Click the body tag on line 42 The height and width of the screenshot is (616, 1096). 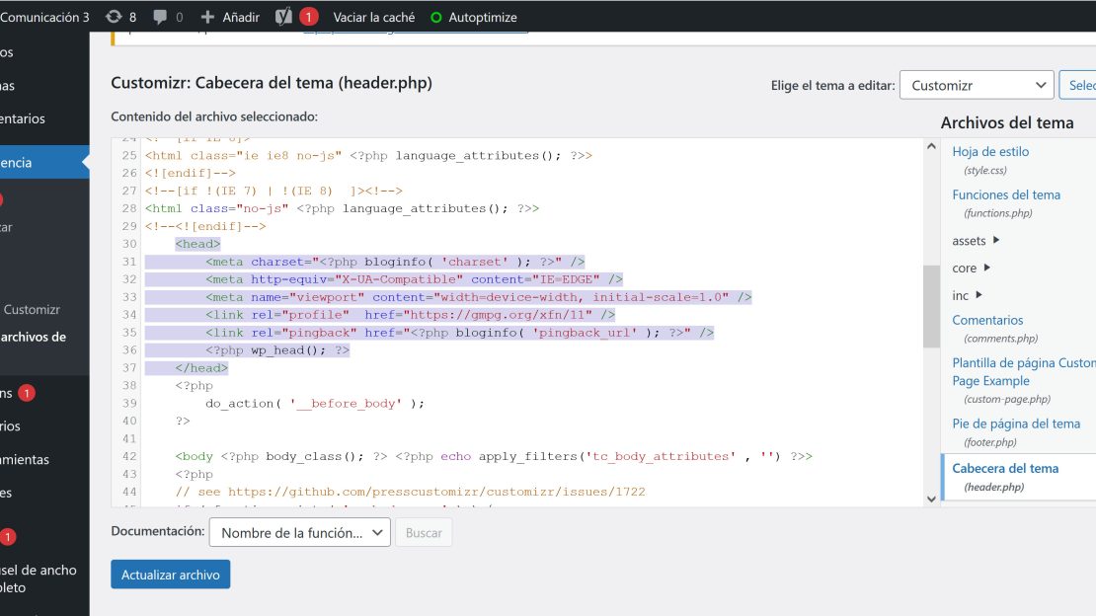(x=194, y=457)
